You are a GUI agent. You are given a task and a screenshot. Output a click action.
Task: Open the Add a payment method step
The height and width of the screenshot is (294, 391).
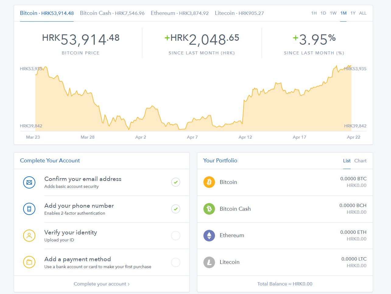click(78, 259)
